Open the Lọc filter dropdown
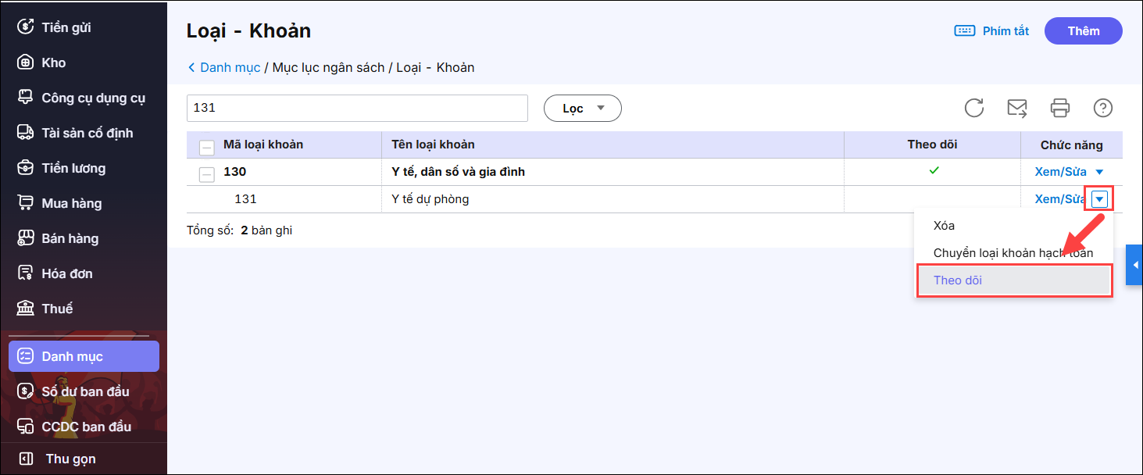Viewport: 1143px width, 475px height. (x=582, y=109)
